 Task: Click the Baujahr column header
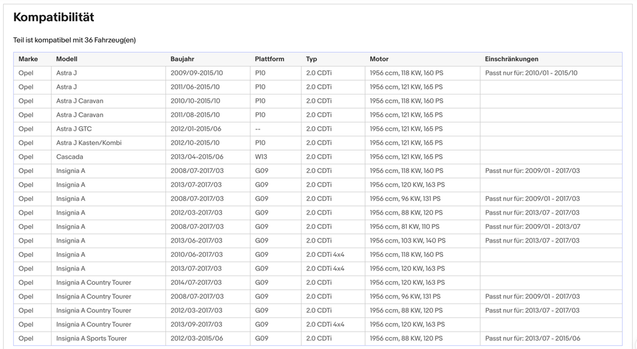point(182,59)
